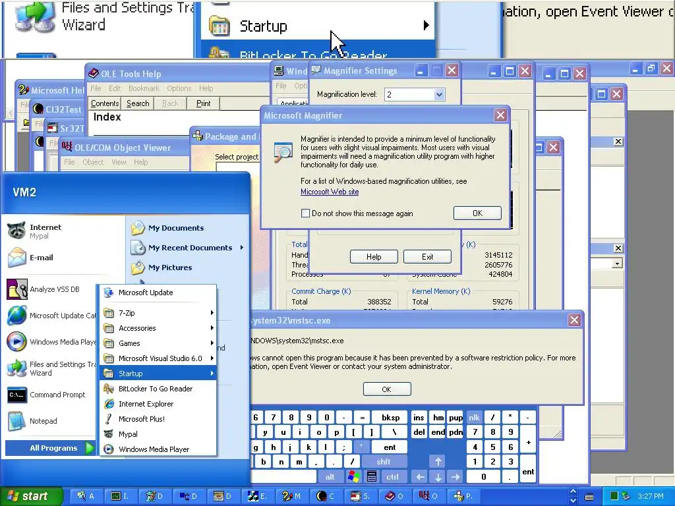675x506 pixels.
Task: Toggle the shft key on On-Screen Keyboard
Action: [x=383, y=462]
